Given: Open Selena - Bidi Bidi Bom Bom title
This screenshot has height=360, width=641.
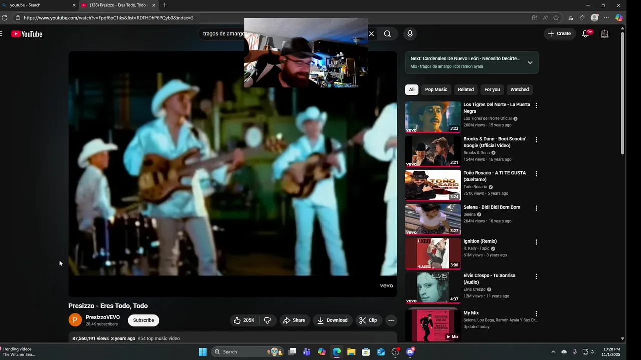Looking at the screenshot, I should pos(492,207).
